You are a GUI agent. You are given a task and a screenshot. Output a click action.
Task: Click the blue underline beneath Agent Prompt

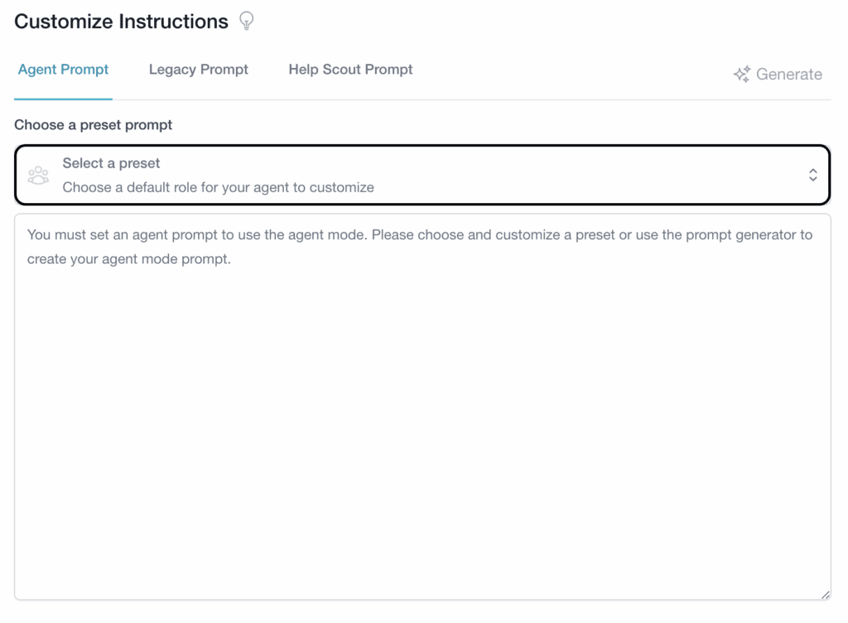click(63, 99)
